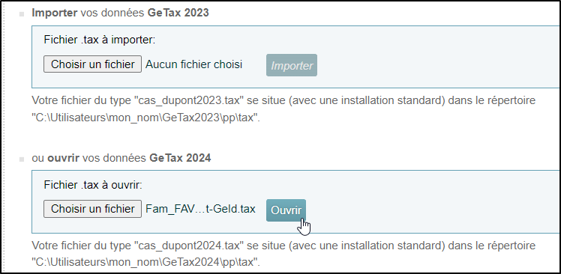
Task: Click the "cas_dupont2024.tax" example file name
Action: (189, 246)
